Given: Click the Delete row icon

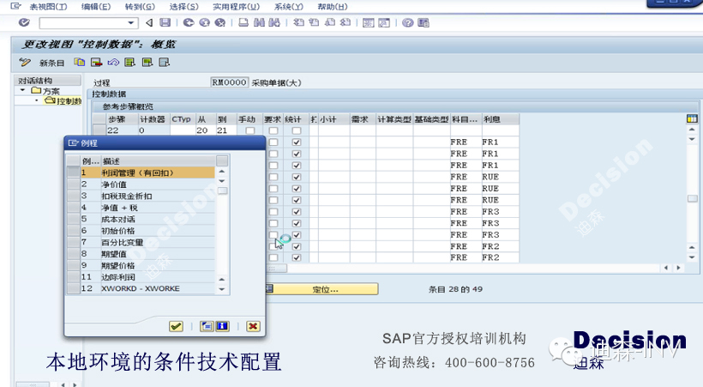Looking at the screenshot, I should coord(96,62).
